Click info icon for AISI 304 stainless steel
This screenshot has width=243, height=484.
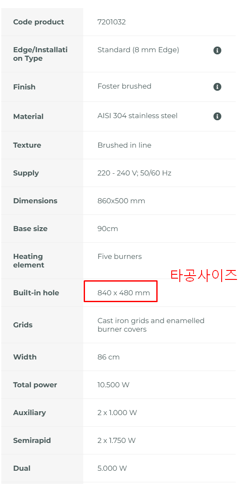(217, 116)
